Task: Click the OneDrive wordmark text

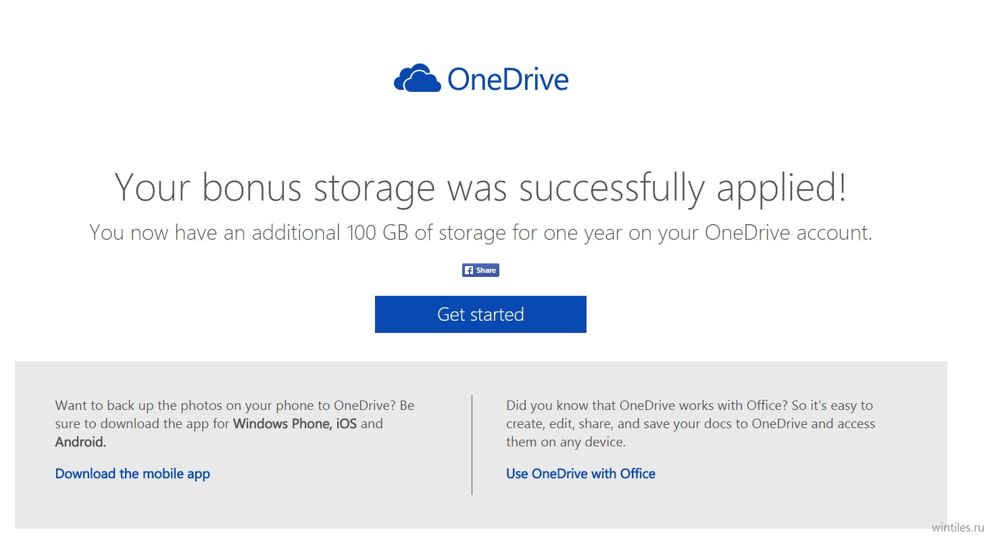Action: pyautogui.click(x=508, y=80)
